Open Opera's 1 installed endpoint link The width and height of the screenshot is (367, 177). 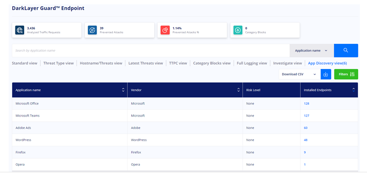pyautogui.click(x=305, y=164)
